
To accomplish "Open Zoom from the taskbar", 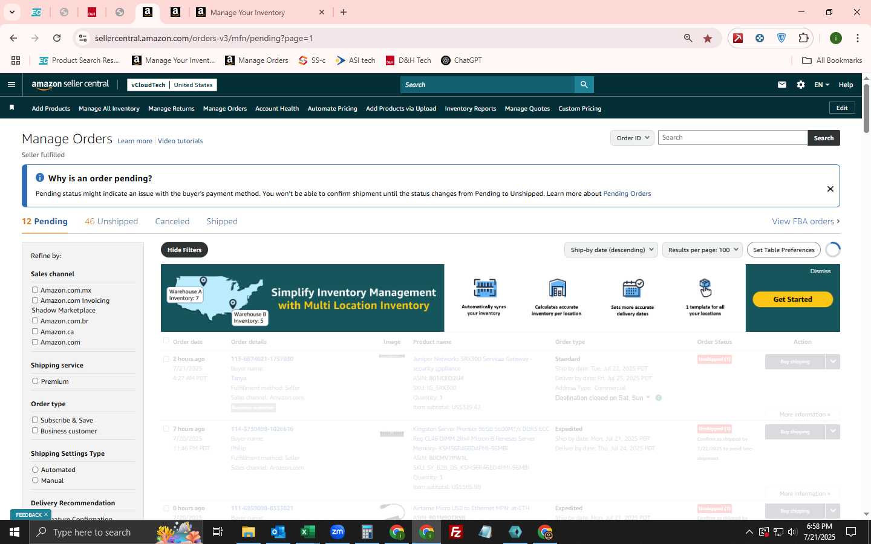I will [338, 532].
